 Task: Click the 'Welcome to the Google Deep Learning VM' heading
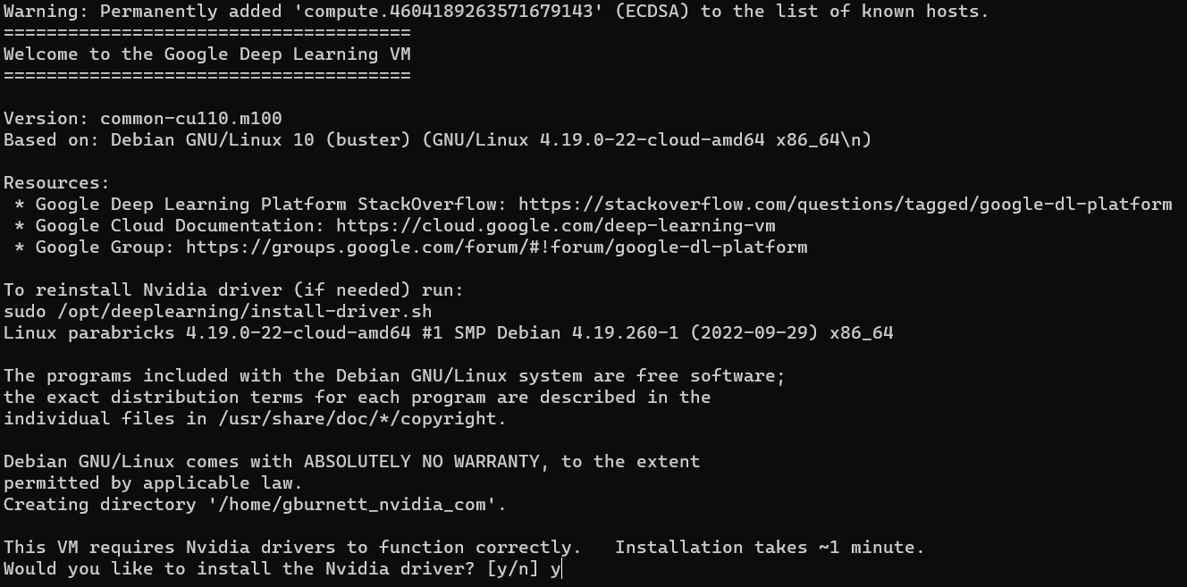206,55
